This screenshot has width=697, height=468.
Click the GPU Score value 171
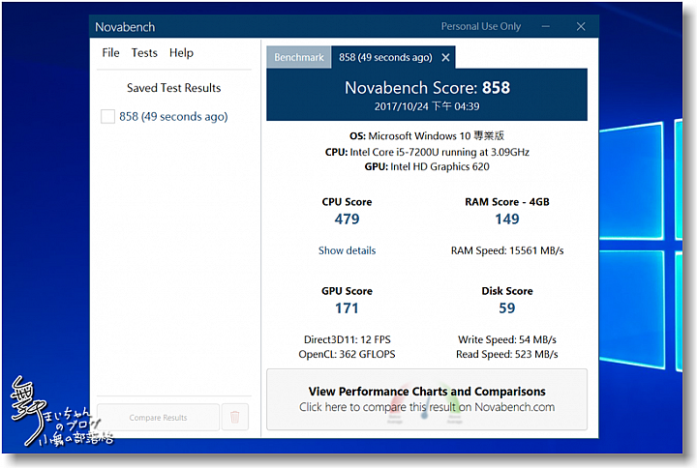tap(347, 308)
